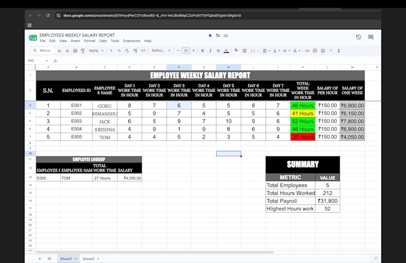This screenshot has width=406, height=263.
Task: Open the Tools menu
Action: coord(115,41)
